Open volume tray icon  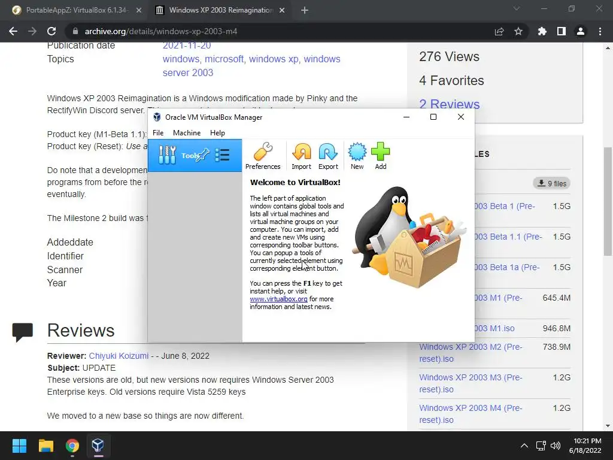[x=556, y=446]
